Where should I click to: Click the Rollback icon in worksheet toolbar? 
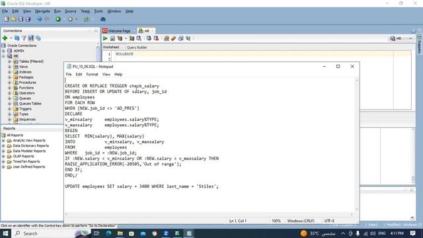pos(156,38)
